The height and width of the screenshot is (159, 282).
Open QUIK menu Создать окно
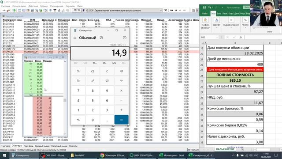click(19, 6)
